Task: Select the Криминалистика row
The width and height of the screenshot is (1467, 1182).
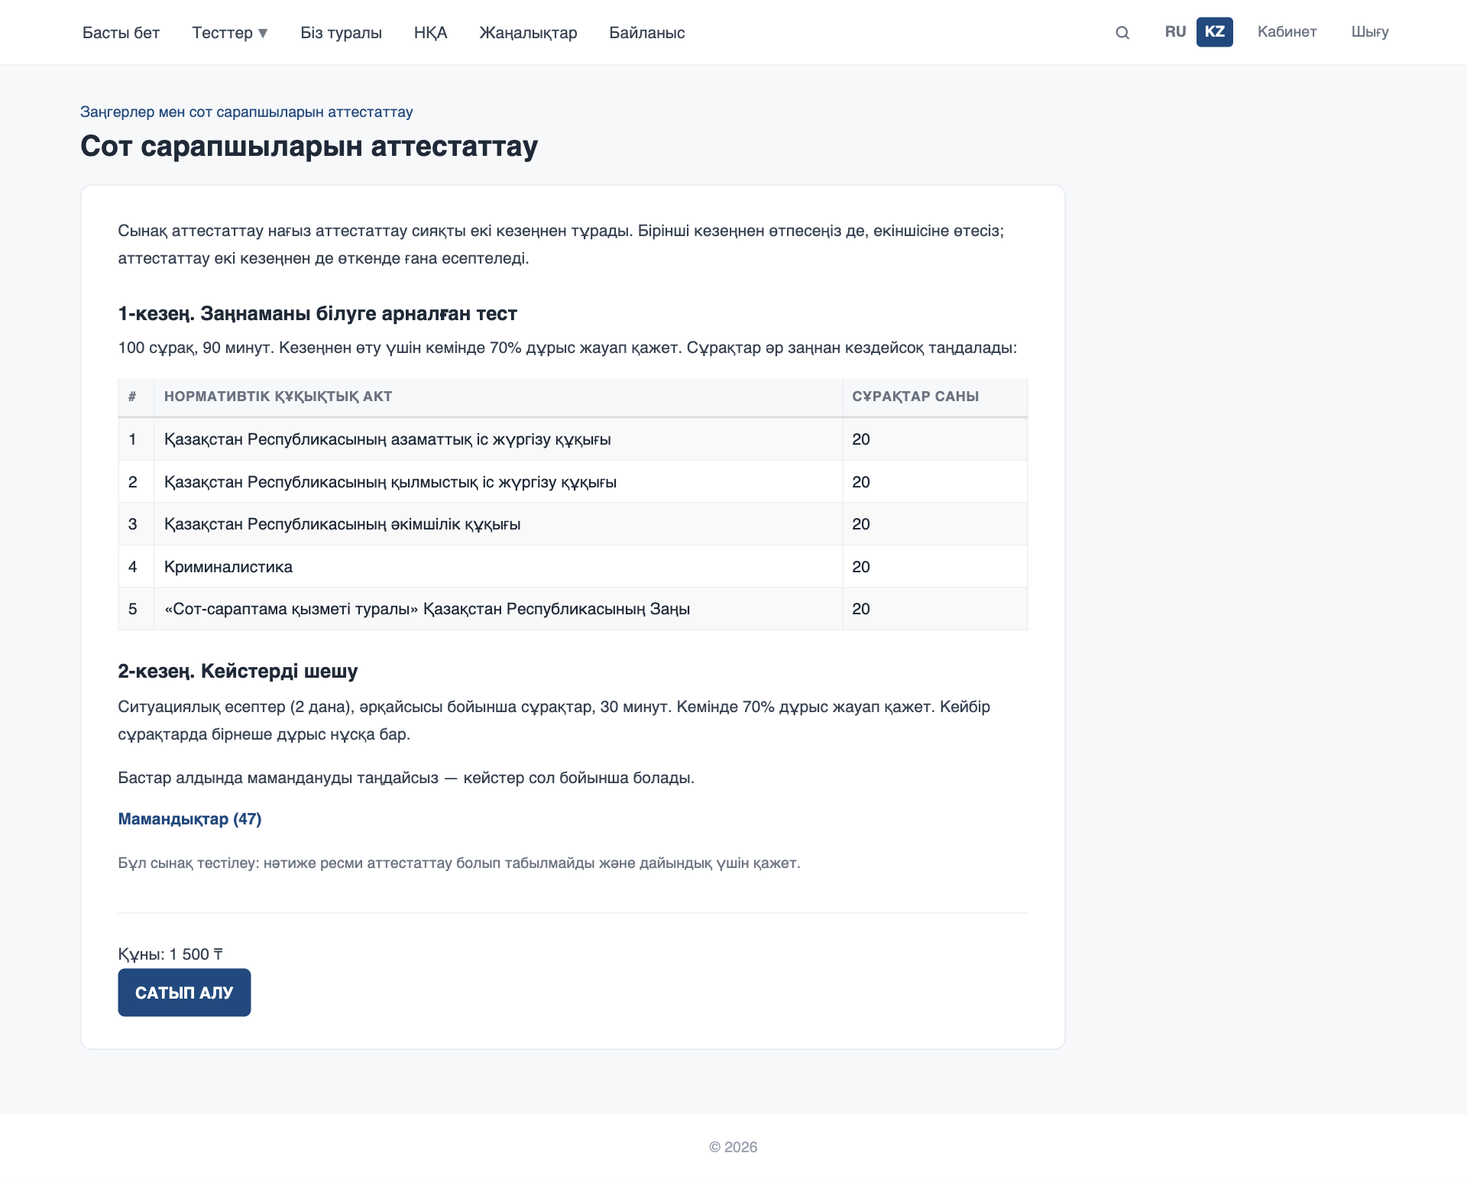Action: click(573, 567)
